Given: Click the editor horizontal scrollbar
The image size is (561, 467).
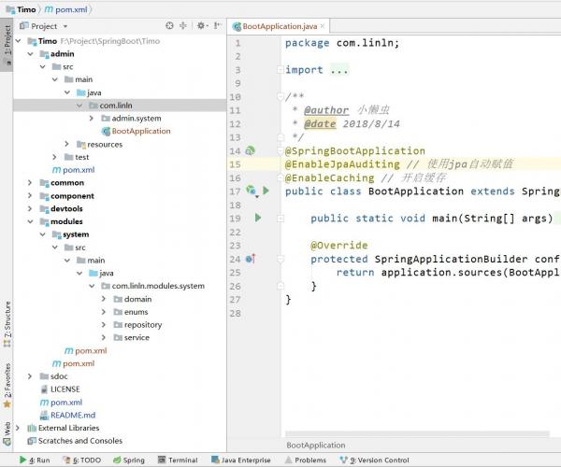Looking at the screenshot, I should [417, 433].
